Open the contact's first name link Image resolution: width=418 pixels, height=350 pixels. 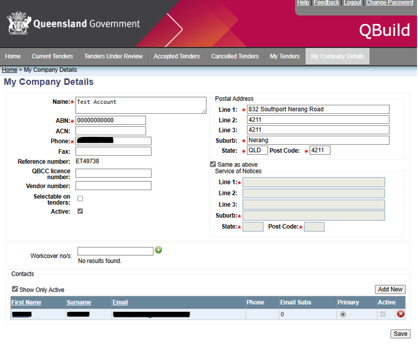click(x=21, y=314)
